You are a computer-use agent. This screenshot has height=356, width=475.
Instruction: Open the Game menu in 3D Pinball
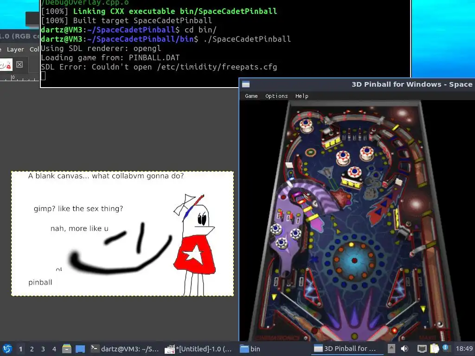(x=251, y=96)
